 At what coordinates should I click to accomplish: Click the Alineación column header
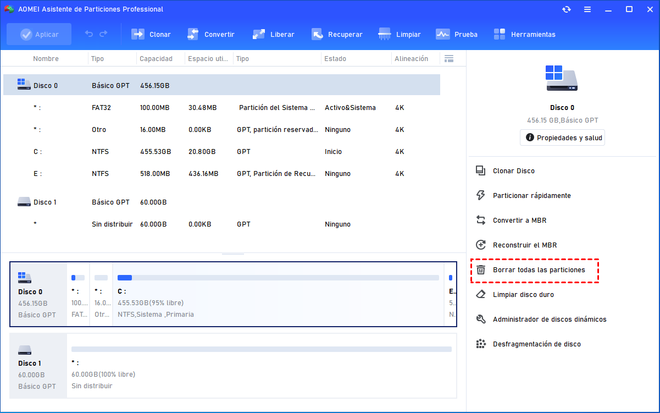[411, 59]
